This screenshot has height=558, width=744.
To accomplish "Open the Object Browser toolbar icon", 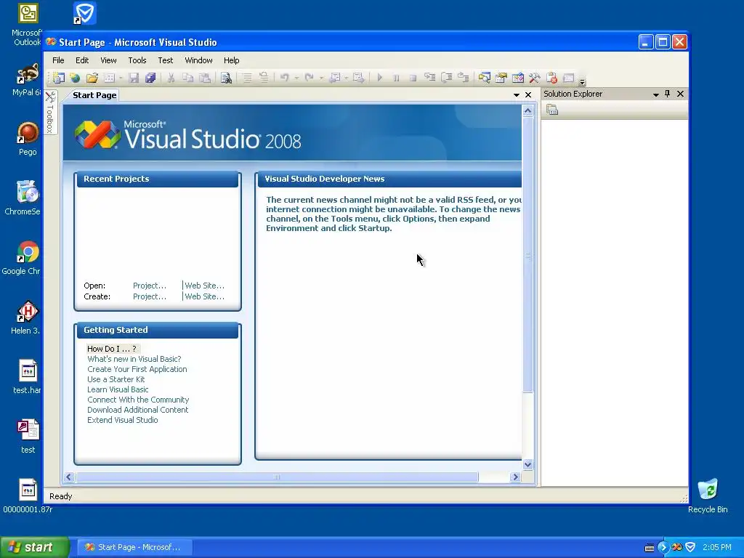I will point(517,78).
